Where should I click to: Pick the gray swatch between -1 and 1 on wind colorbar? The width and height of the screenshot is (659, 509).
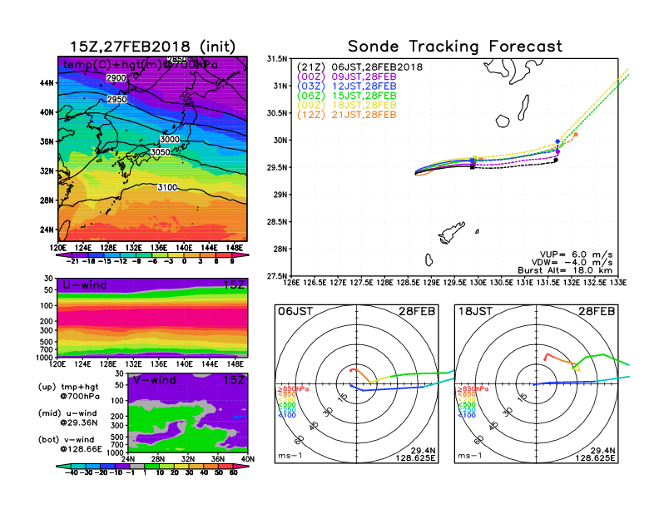[136, 466]
